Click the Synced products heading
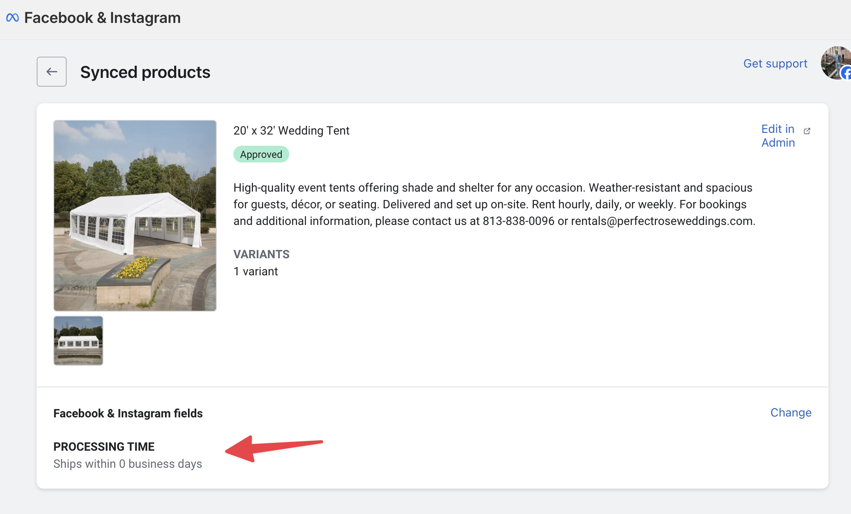Viewport: 851px width, 514px height. [145, 72]
